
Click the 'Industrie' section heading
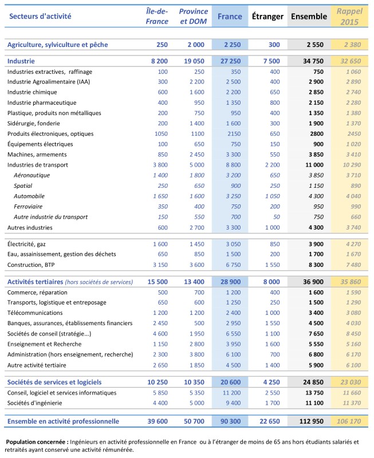21,61
